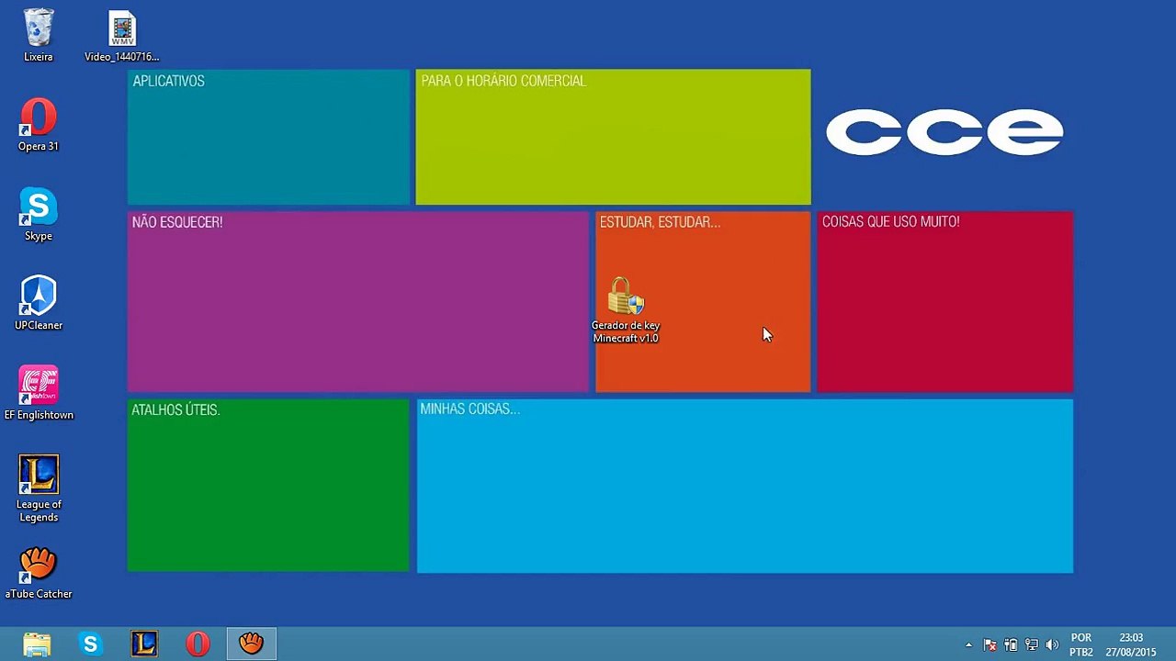Open the network connection tray icon
This screenshot has width=1176, height=661.
pyautogui.click(x=1031, y=645)
